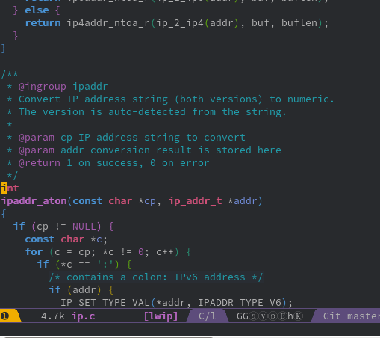Click 'const char *c;' declaration
This screenshot has height=338, width=380.
click(66, 239)
